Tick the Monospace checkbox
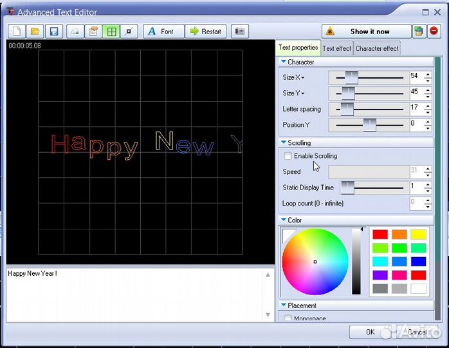Viewport: 449px width, 348px height. (287, 318)
